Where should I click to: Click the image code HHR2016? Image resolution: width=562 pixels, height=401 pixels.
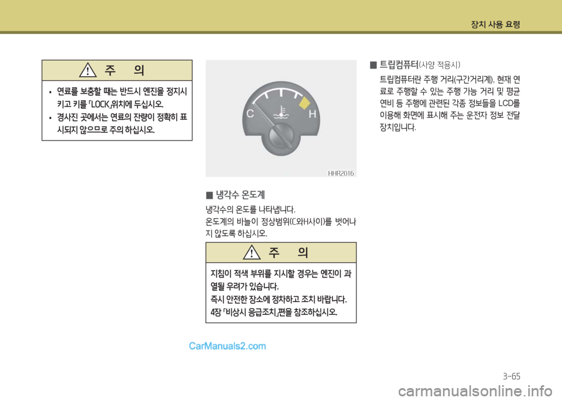[341, 173]
